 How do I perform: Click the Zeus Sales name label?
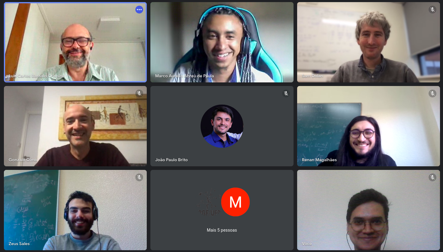19,244
